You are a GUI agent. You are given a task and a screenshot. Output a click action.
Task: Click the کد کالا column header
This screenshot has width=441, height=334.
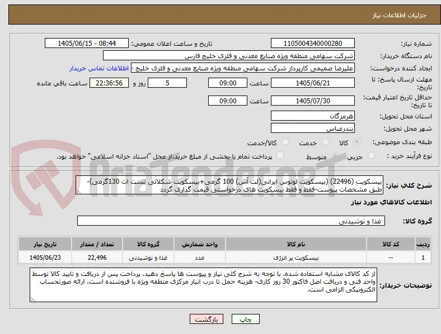coord(391,244)
